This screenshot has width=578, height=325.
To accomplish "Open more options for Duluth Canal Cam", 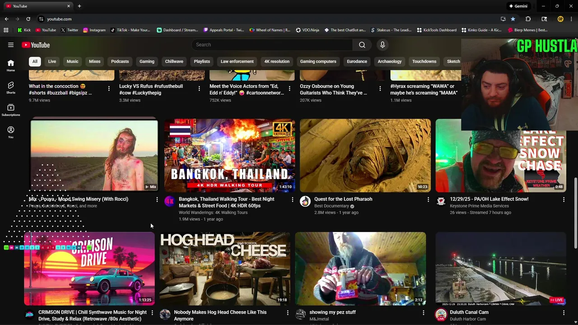I will pyautogui.click(x=564, y=312).
